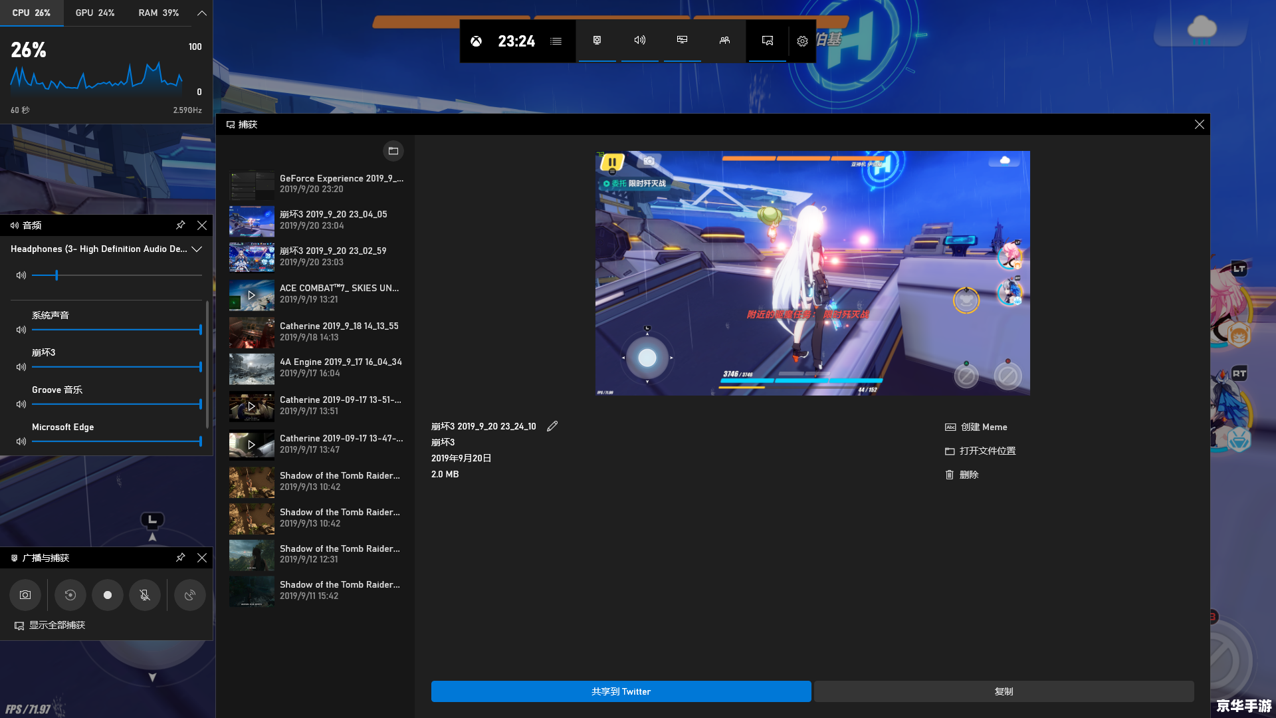Rename capture with the pencil icon
1276x718 pixels.
[552, 426]
